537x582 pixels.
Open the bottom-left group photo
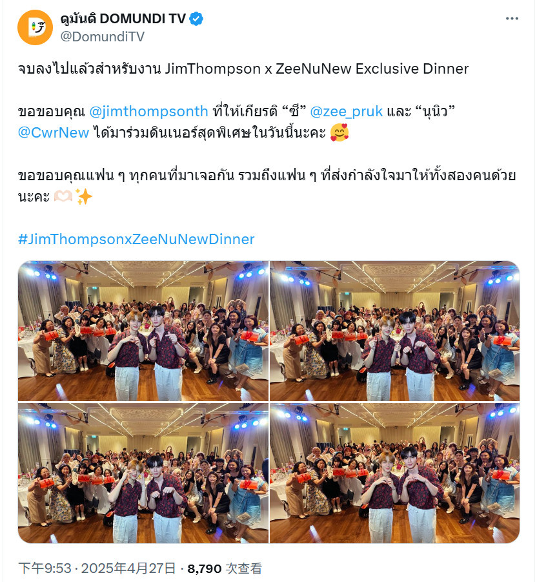(143, 473)
